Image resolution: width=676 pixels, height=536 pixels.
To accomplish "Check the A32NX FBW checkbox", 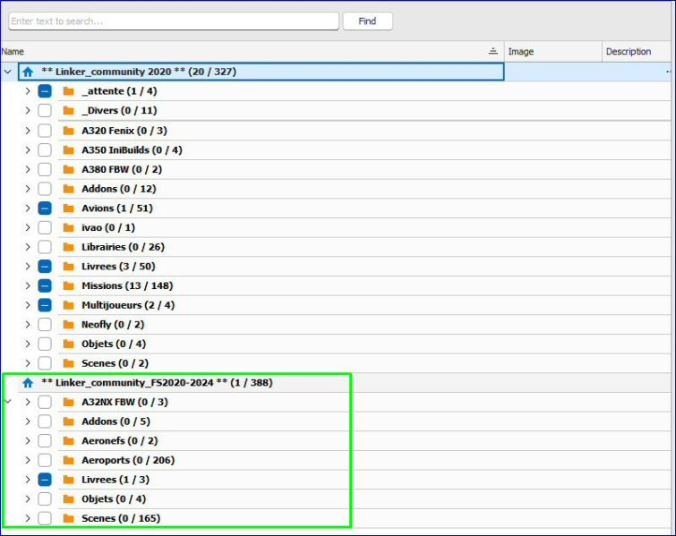I will (x=45, y=402).
